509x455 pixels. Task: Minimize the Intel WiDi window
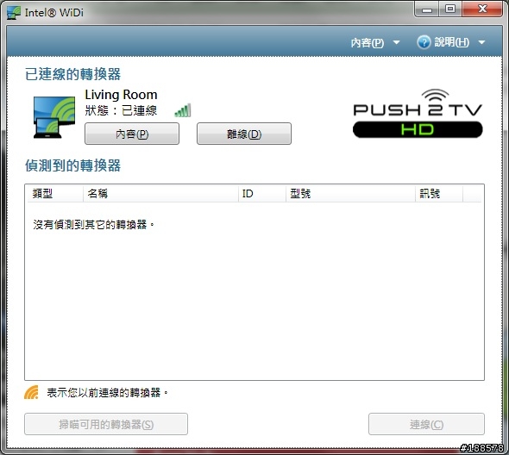point(427,9)
